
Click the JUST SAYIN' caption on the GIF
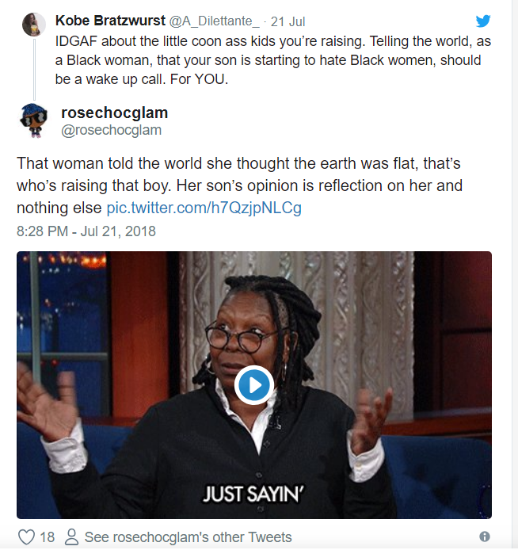(x=253, y=494)
